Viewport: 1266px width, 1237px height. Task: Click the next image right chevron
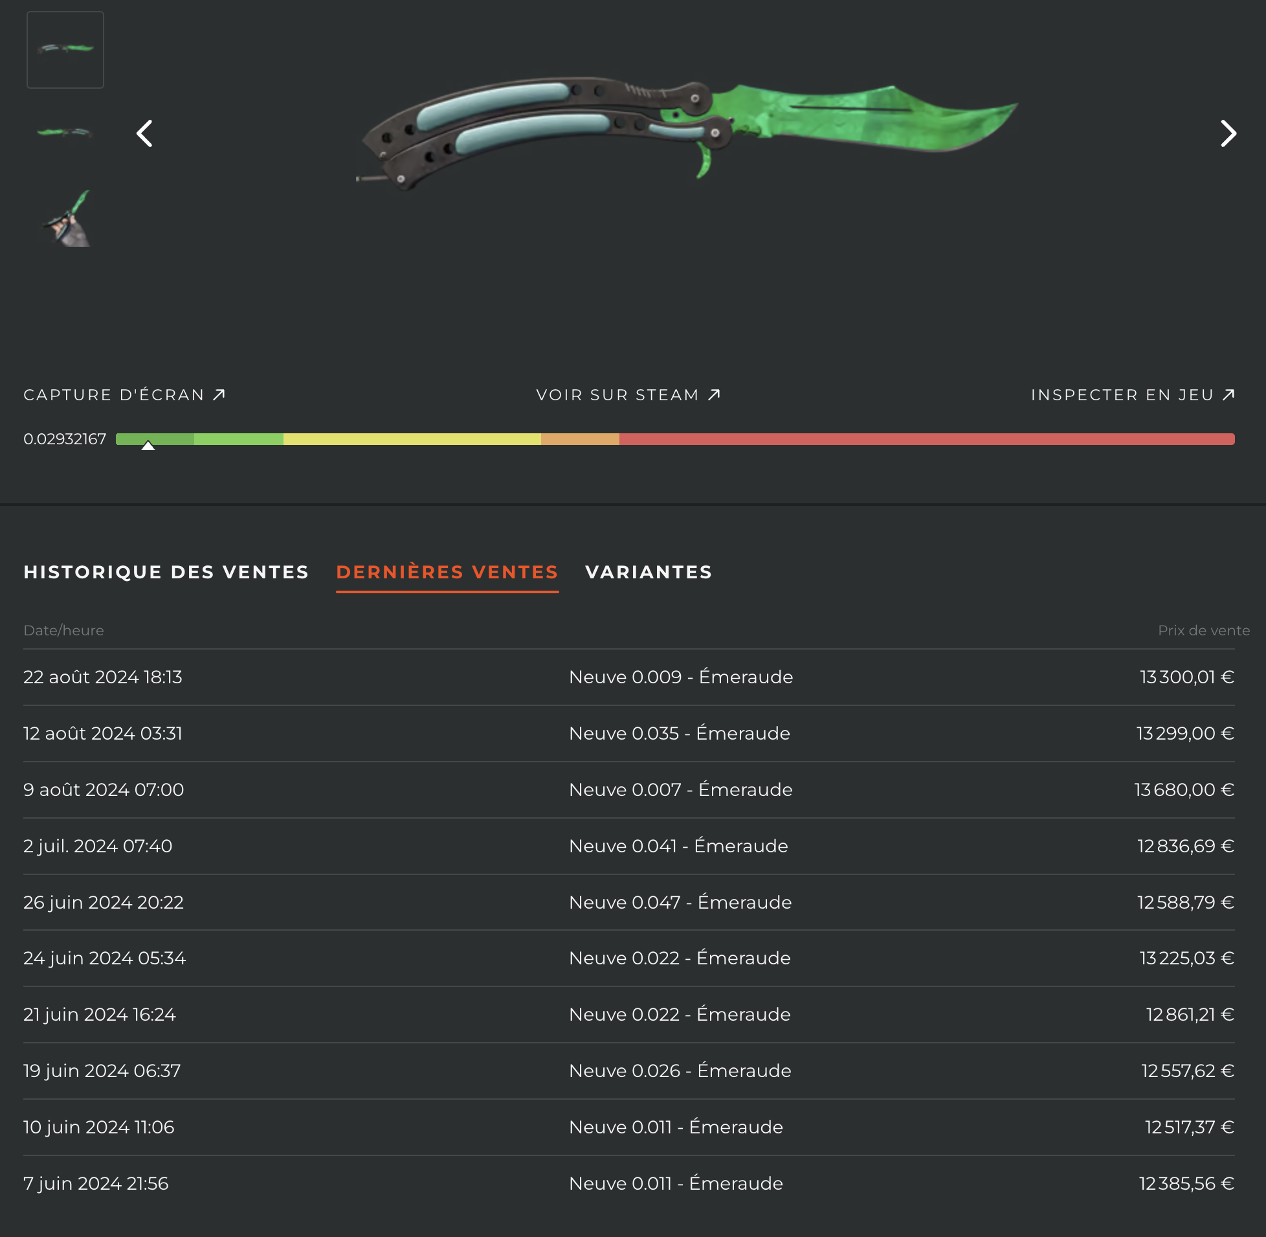coord(1228,133)
